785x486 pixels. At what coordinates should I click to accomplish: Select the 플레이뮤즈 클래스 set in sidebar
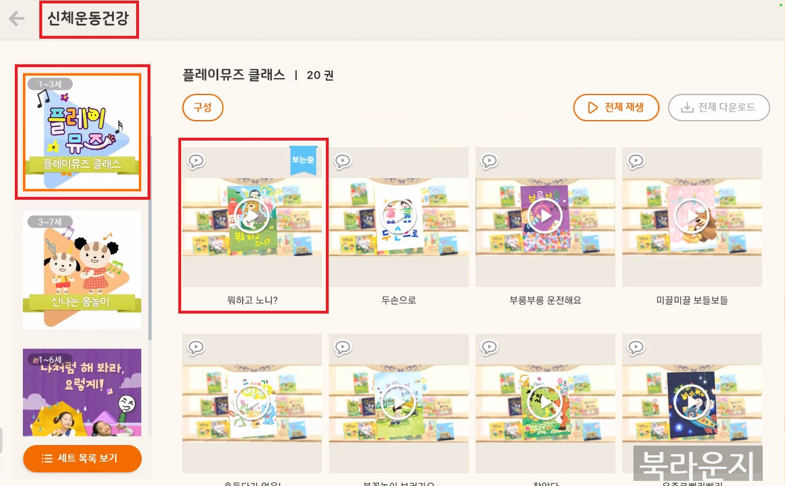(x=82, y=132)
